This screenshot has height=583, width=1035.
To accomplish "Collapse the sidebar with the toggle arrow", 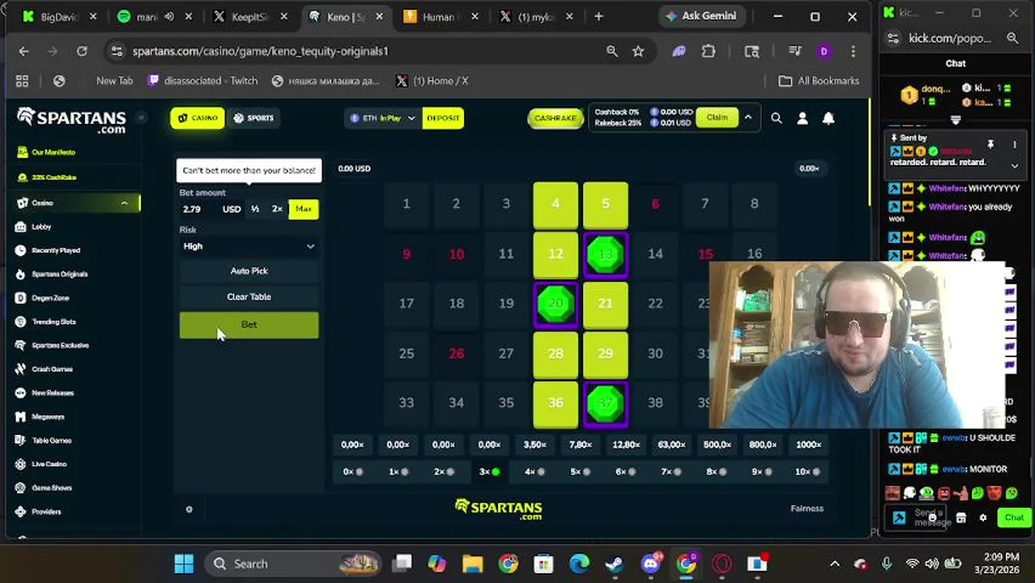I will tap(140, 118).
